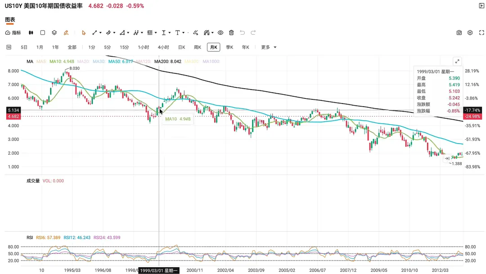The width and height of the screenshot is (486, 274).
Task: Switch to 4小时 interval
Action: 163,47
